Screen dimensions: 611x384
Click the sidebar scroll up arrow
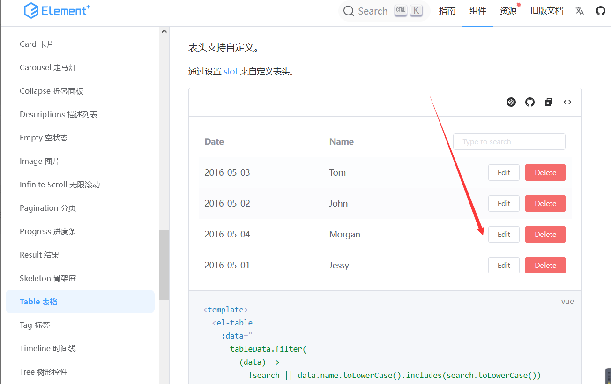tap(164, 31)
